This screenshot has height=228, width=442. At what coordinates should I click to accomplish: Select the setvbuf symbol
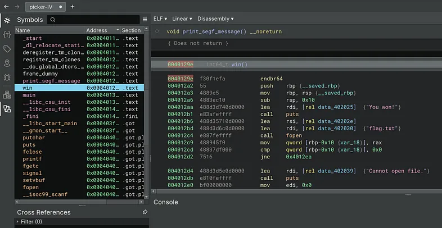pyautogui.click(x=79, y=180)
